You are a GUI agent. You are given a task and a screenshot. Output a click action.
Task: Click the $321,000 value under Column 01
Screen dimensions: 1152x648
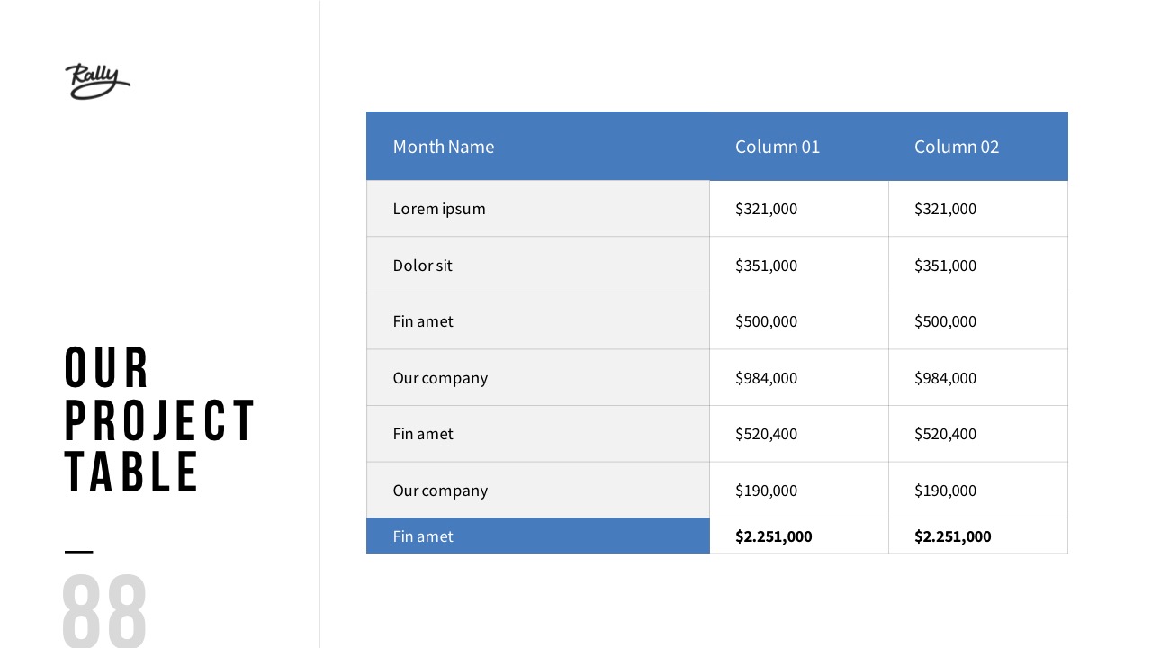tap(767, 209)
